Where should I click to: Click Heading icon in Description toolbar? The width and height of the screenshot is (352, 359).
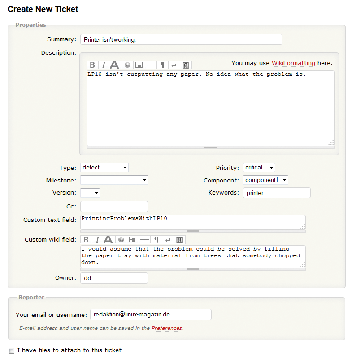click(x=115, y=65)
